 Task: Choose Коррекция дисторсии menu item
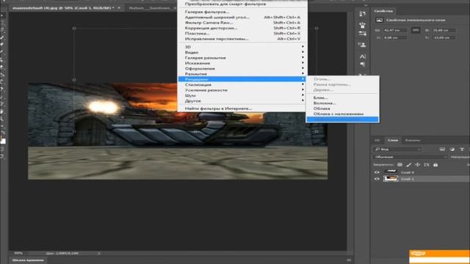(242, 28)
